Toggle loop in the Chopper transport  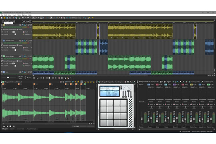pos(4,126)
